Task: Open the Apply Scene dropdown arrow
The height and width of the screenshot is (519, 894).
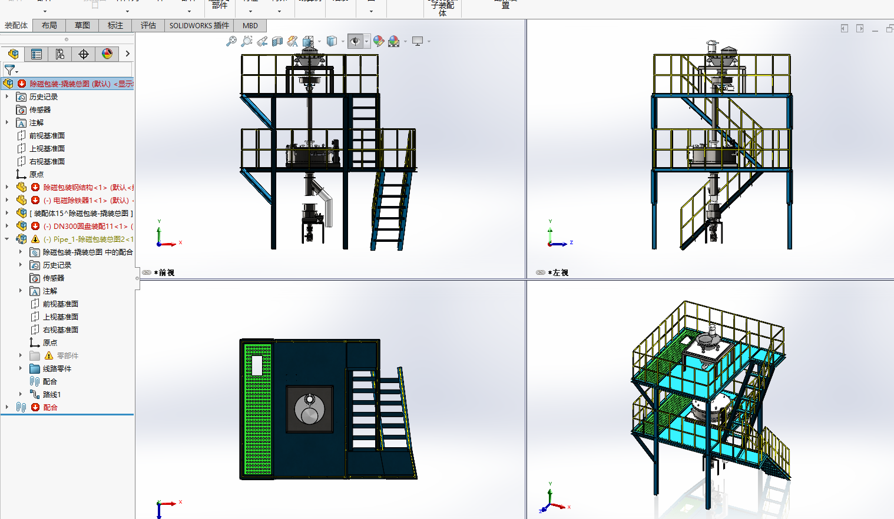Action: click(x=405, y=41)
